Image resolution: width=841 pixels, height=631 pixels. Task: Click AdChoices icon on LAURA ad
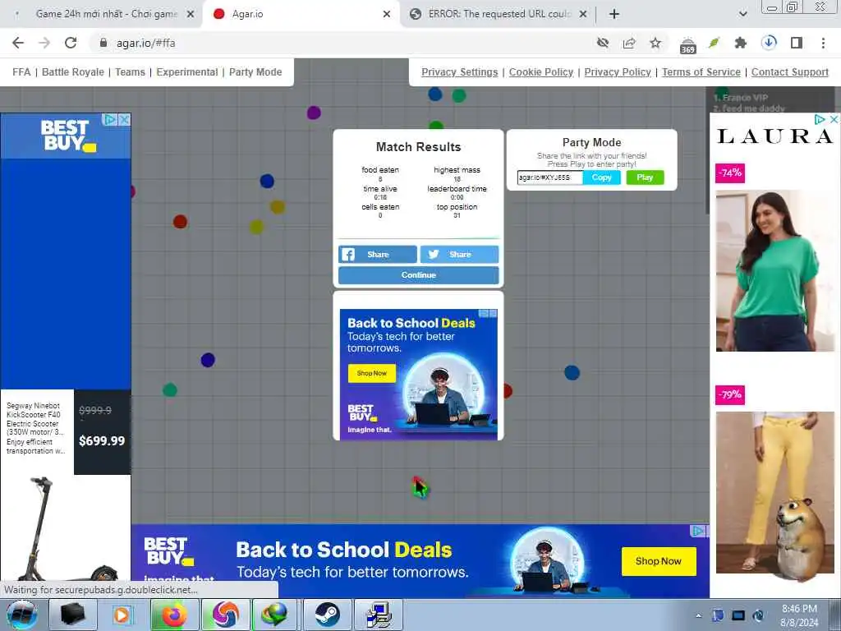coord(820,120)
